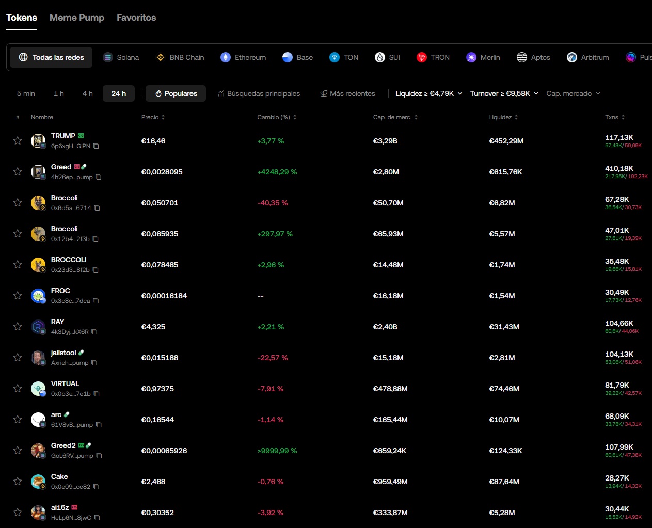Copy the TRUMP token contract address
This screenshot has width=652, height=528.
click(96, 147)
